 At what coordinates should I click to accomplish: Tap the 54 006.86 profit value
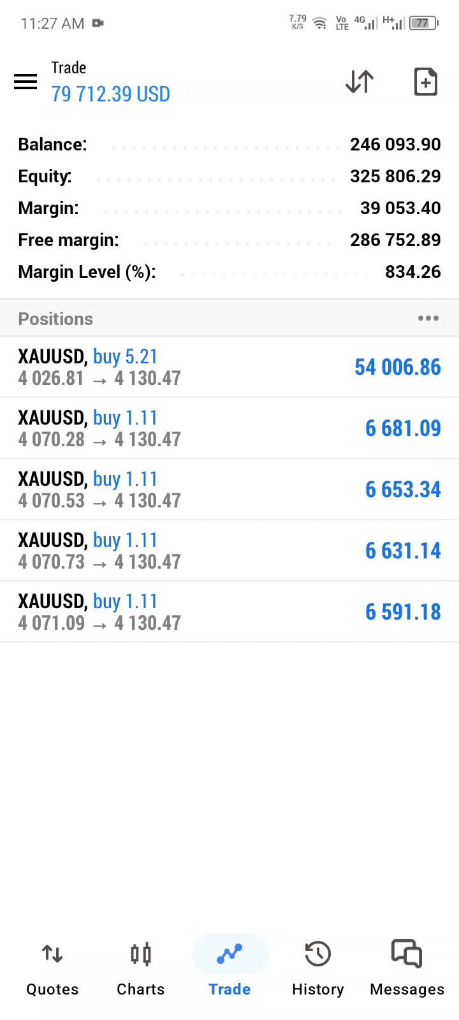point(397,367)
